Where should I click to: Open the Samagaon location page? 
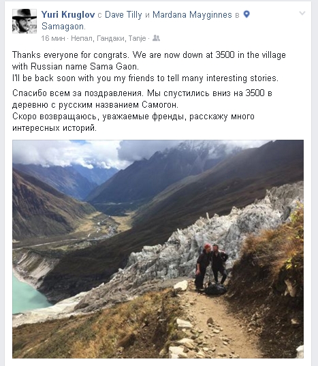pyautogui.click(x=63, y=27)
